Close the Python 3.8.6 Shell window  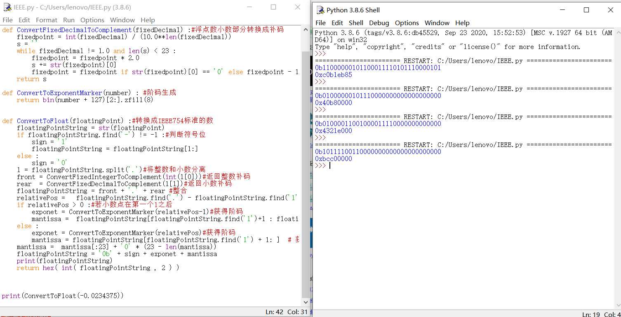coord(611,10)
